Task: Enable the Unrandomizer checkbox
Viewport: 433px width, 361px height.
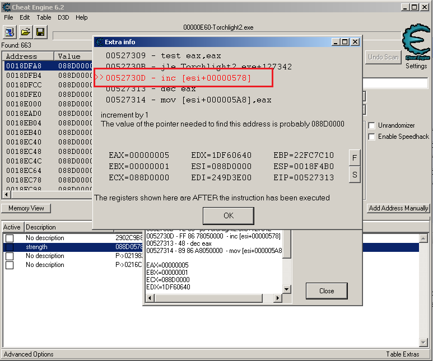Action: (x=371, y=125)
